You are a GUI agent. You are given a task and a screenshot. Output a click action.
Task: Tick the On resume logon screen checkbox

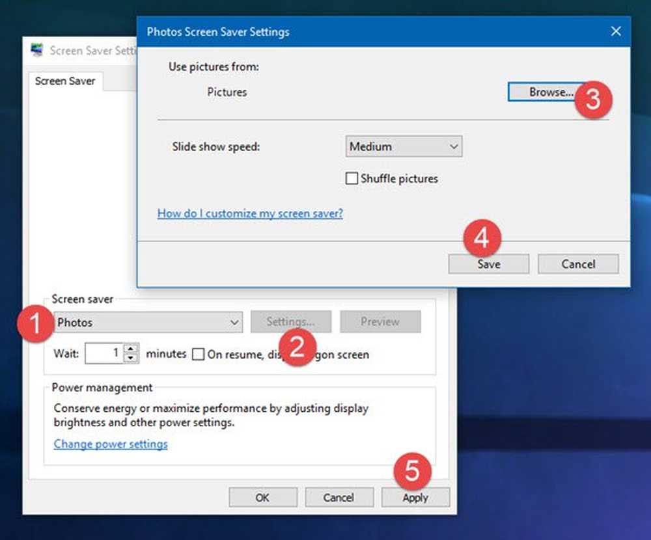point(199,355)
